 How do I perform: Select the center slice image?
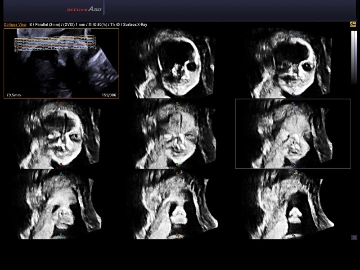[x=178, y=134]
